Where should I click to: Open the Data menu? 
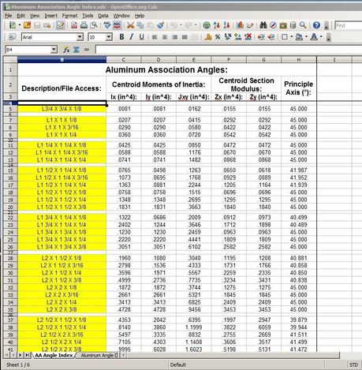tap(103, 16)
